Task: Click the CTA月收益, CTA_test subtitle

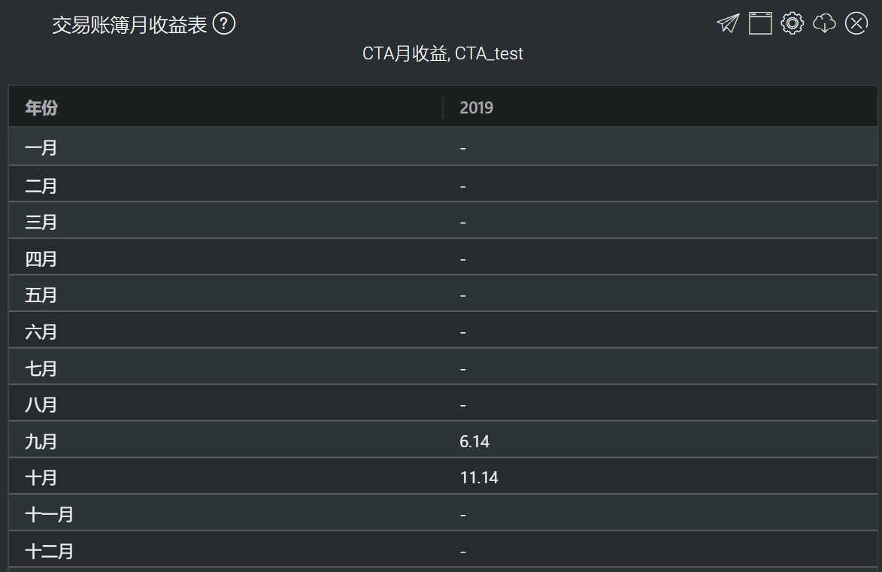Action: point(443,53)
